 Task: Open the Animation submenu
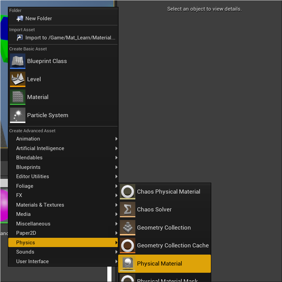click(63, 139)
